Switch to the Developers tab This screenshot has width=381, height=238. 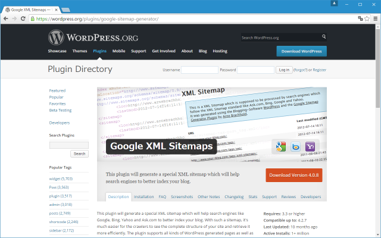coord(311,197)
